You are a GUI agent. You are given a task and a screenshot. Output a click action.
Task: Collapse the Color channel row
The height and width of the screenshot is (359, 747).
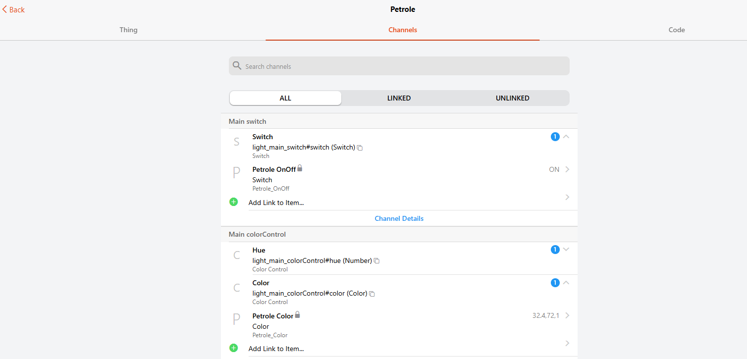(566, 283)
